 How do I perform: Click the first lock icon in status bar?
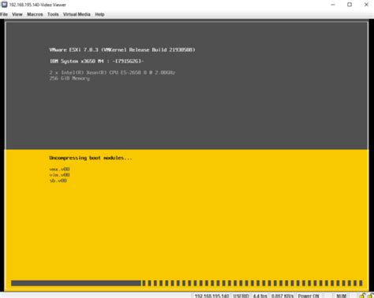pyautogui.click(x=362, y=296)
